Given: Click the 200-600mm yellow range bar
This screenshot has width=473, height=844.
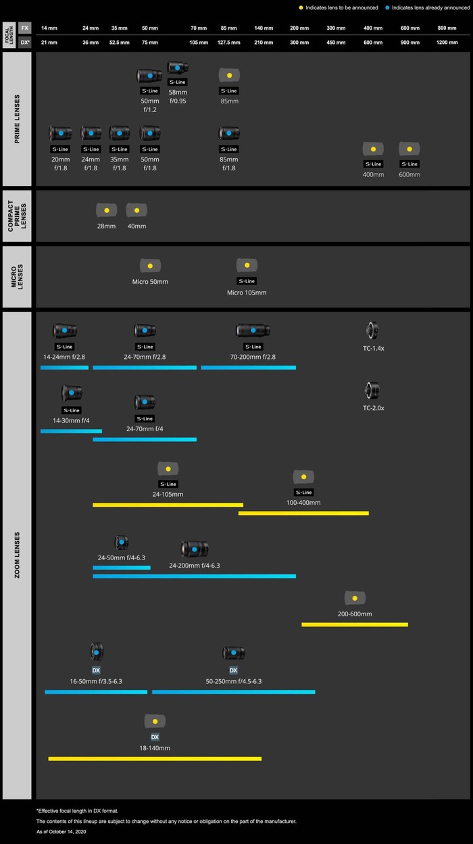Looking at the screenshot, I should pyautogui.click(x=355, y=624).
